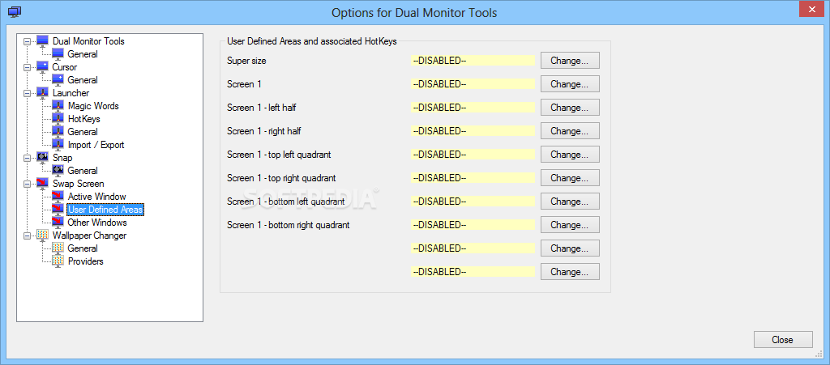The height and width of the screenshot is (365, 830).
Task: Change hotkey for Screen 1 - top right quadrant
Action: 570,177
